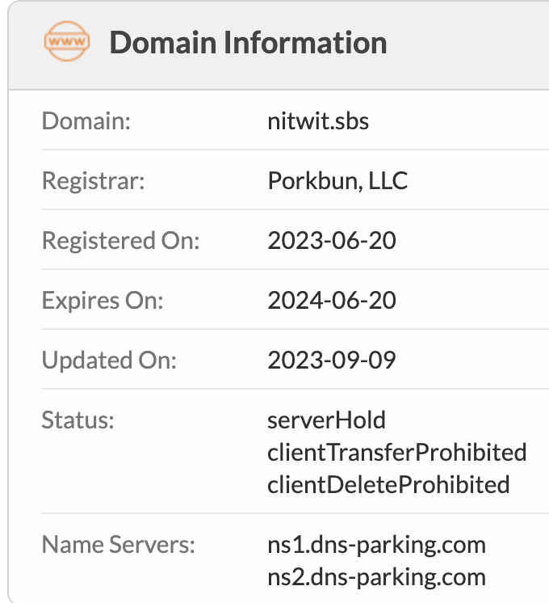Click the updated date 2023-09-09
The width and height of the screenshot is (549, 603).
click(332, 360)
